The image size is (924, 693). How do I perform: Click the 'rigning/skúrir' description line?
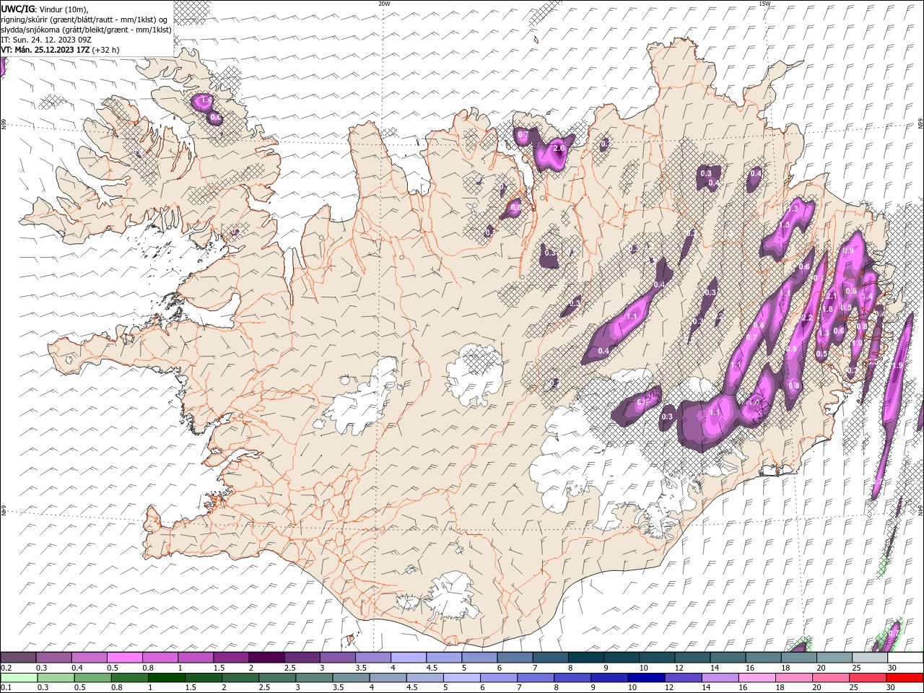click(x=85, y=19)
